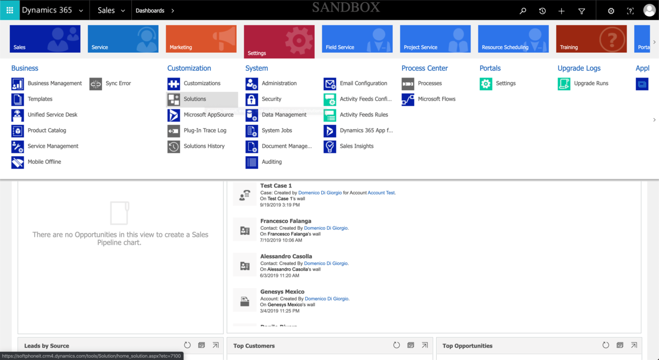Click the search magnifier in top bar

pyautogui.click(x=523, y=11)
